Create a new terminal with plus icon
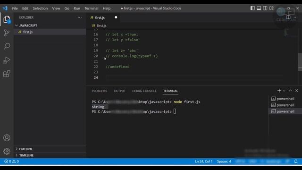 279,91
